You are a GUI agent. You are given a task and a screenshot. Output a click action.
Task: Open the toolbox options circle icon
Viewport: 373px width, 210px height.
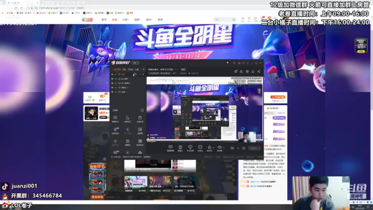[x=142, y=110]
